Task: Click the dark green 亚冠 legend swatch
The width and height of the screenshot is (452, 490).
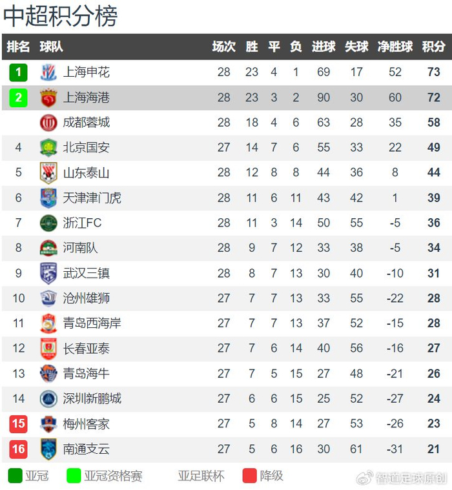Action: (15, 476)
